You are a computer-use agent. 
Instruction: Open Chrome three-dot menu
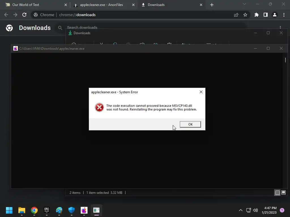(x=284, y=15)
